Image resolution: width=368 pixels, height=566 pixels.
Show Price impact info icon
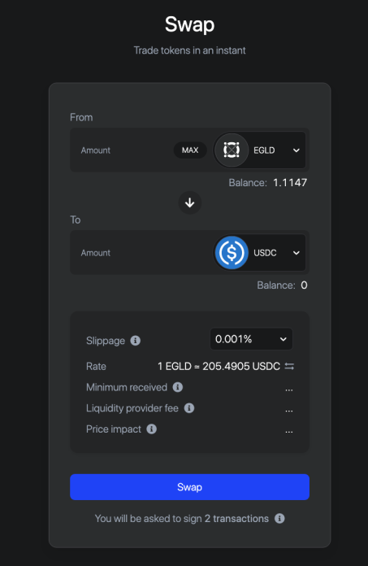coord(151,429)
